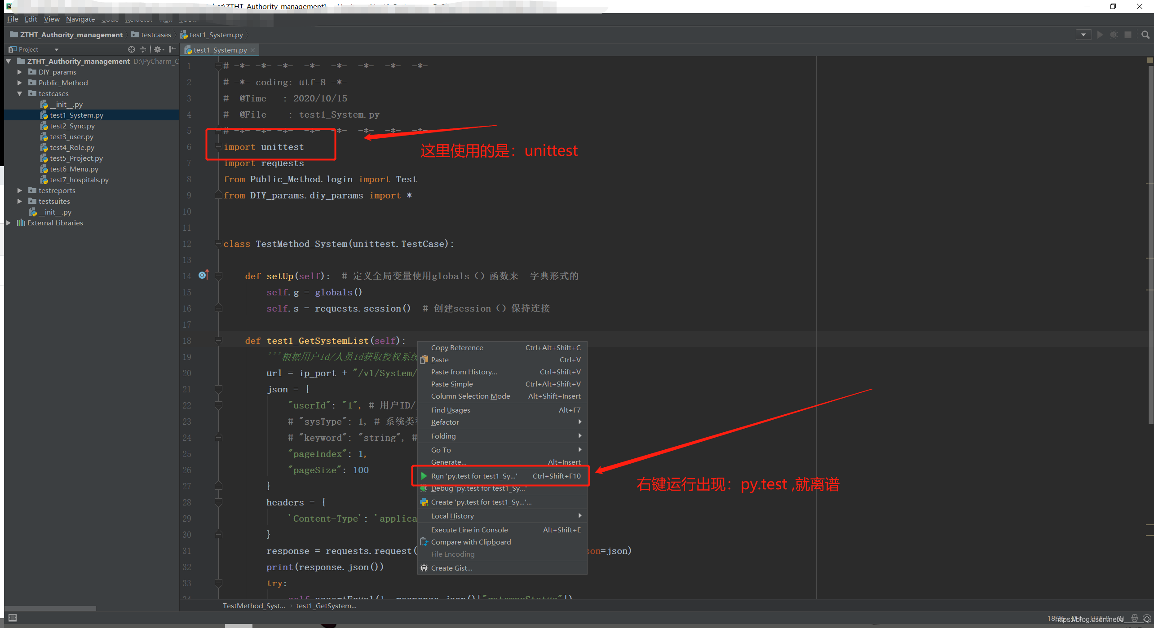Expand the testsuites folder
The width and height of the screenshot is (1154, 628).
19,201
